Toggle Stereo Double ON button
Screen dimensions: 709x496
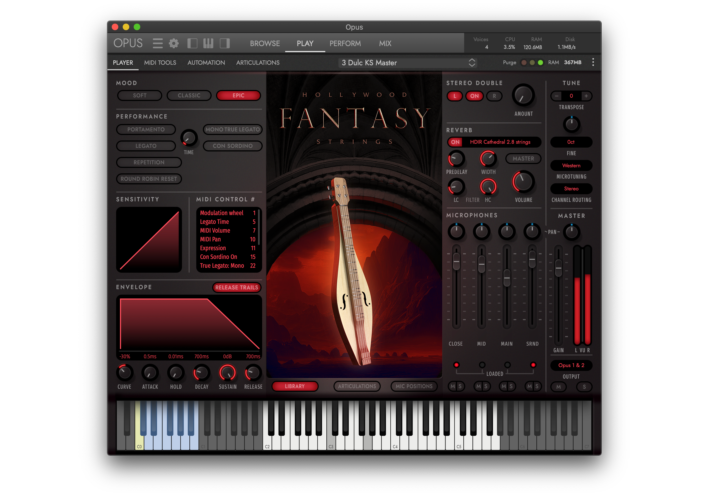point(474,96)
